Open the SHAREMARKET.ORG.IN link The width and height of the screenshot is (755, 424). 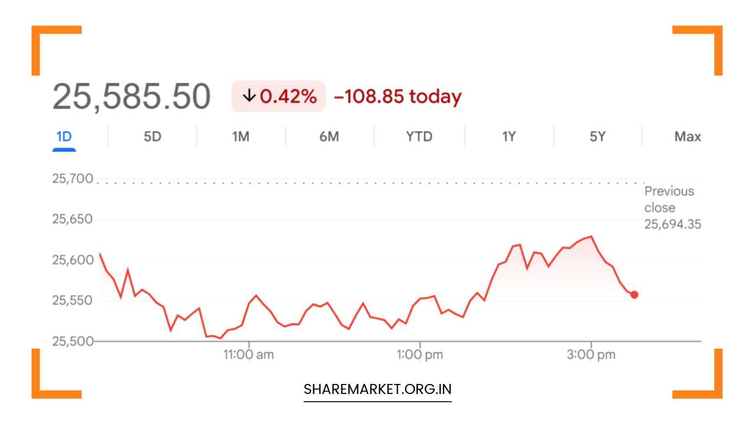377,389
